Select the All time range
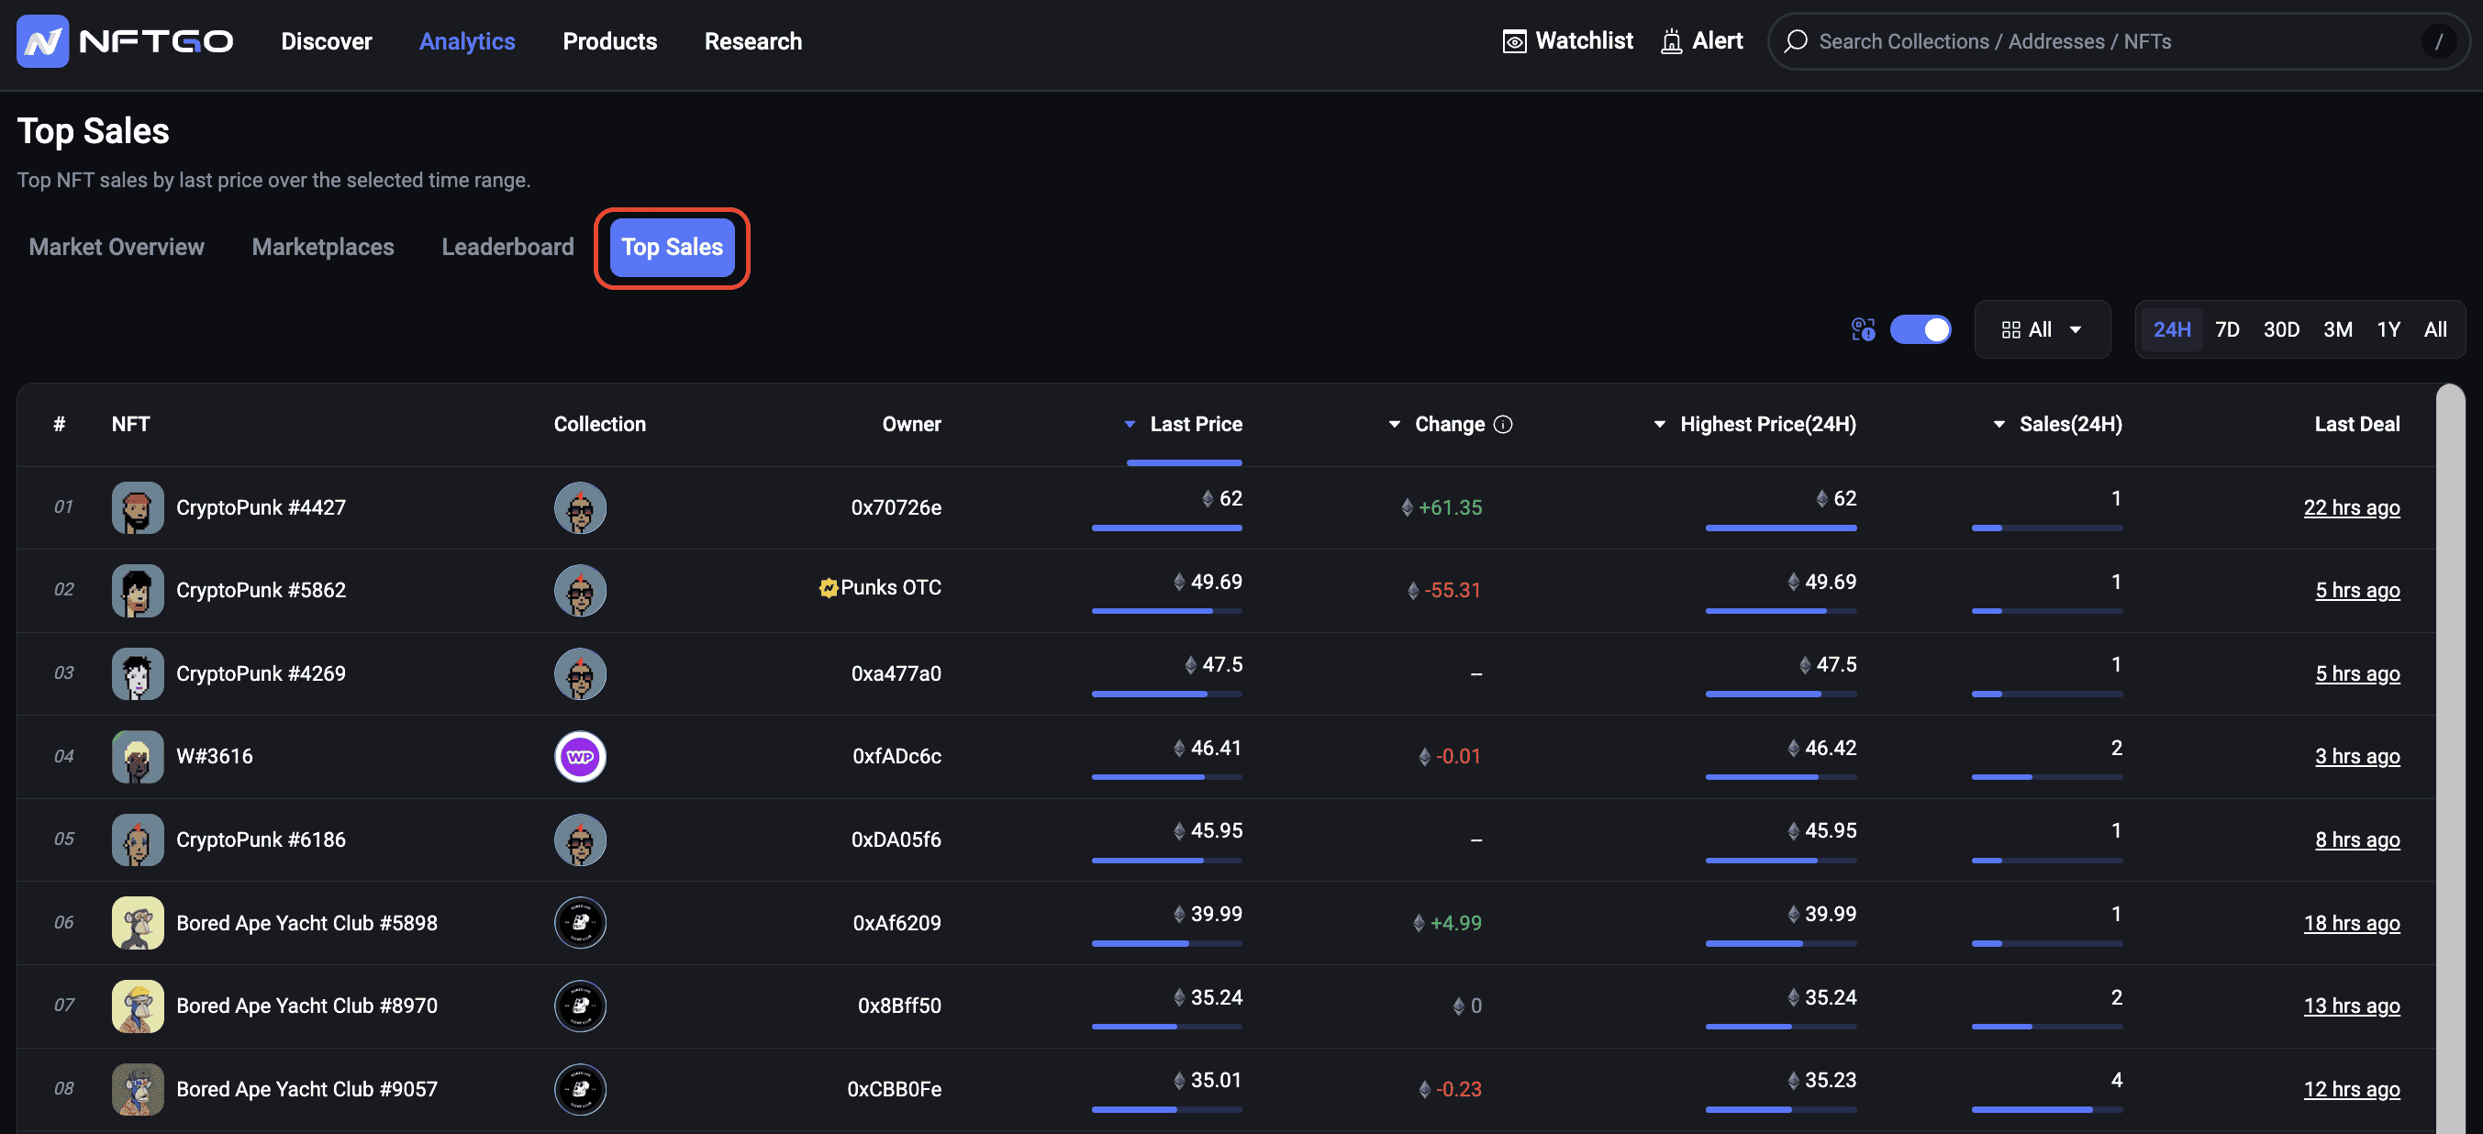 point(2434,329)
